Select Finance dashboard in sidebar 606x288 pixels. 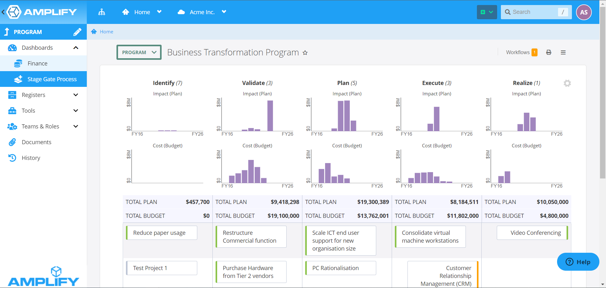[x=37, y=64]
